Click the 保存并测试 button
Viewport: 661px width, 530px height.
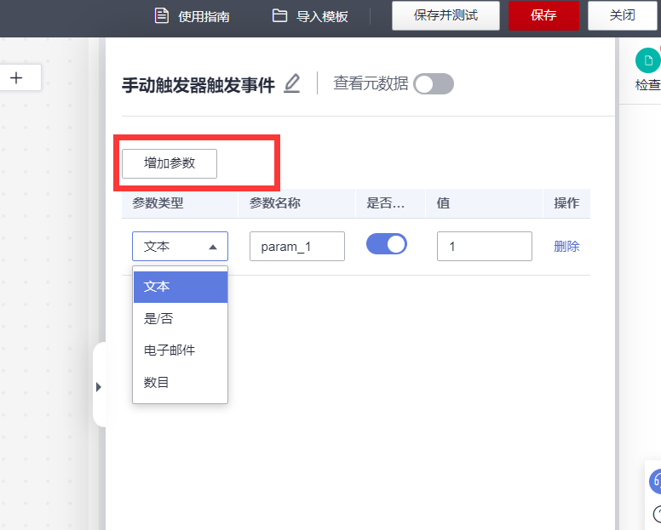[x=445, y=15]
